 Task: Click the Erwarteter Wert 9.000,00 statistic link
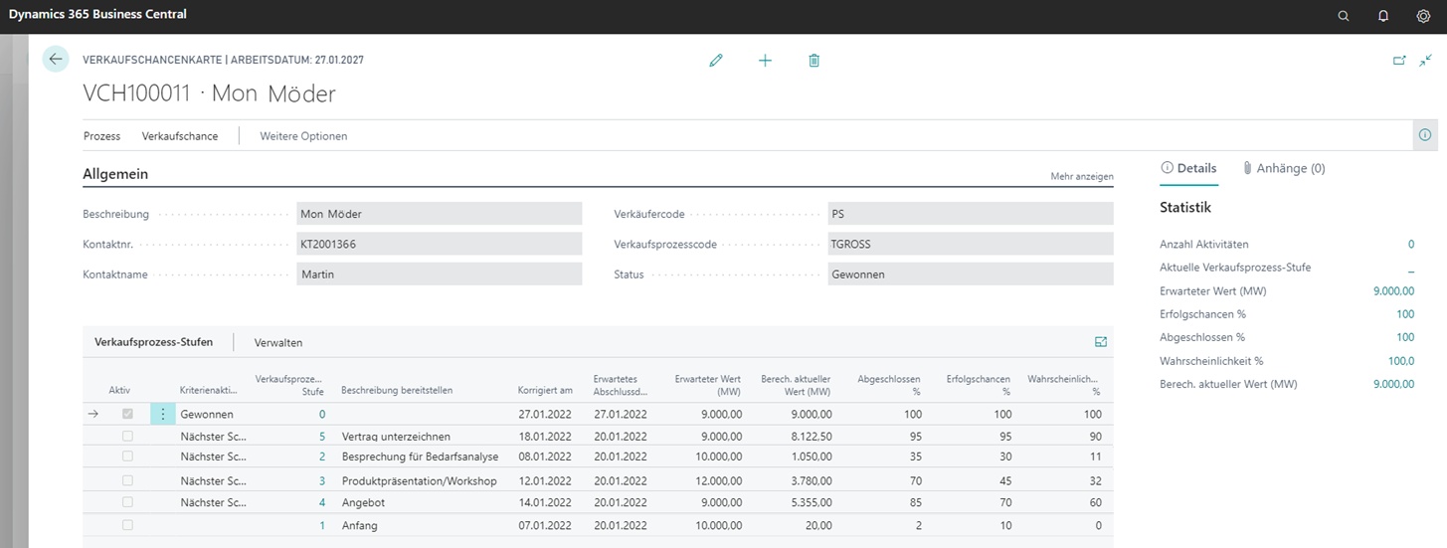(x=1393, y=291)
